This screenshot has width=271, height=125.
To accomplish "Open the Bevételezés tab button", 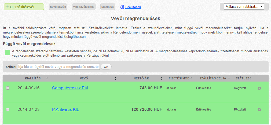I will point(58,7).
